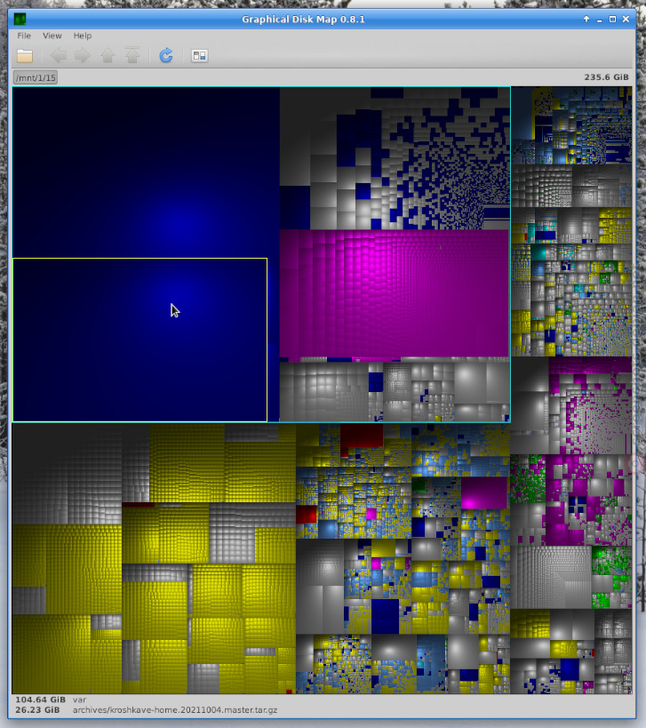Screen dimensions: 646x728
Task: Click the /mnt/1/15 path button
Action: pyautogui.click(x=36, y=77)
